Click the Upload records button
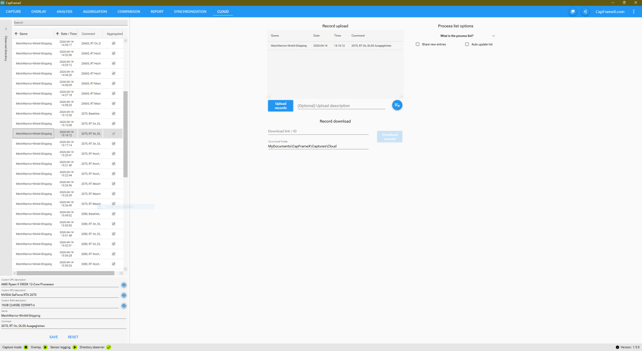 click(x=281, y=106)
